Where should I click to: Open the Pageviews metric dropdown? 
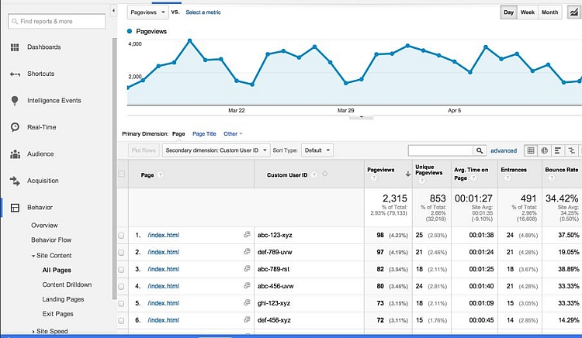[148, 12]
